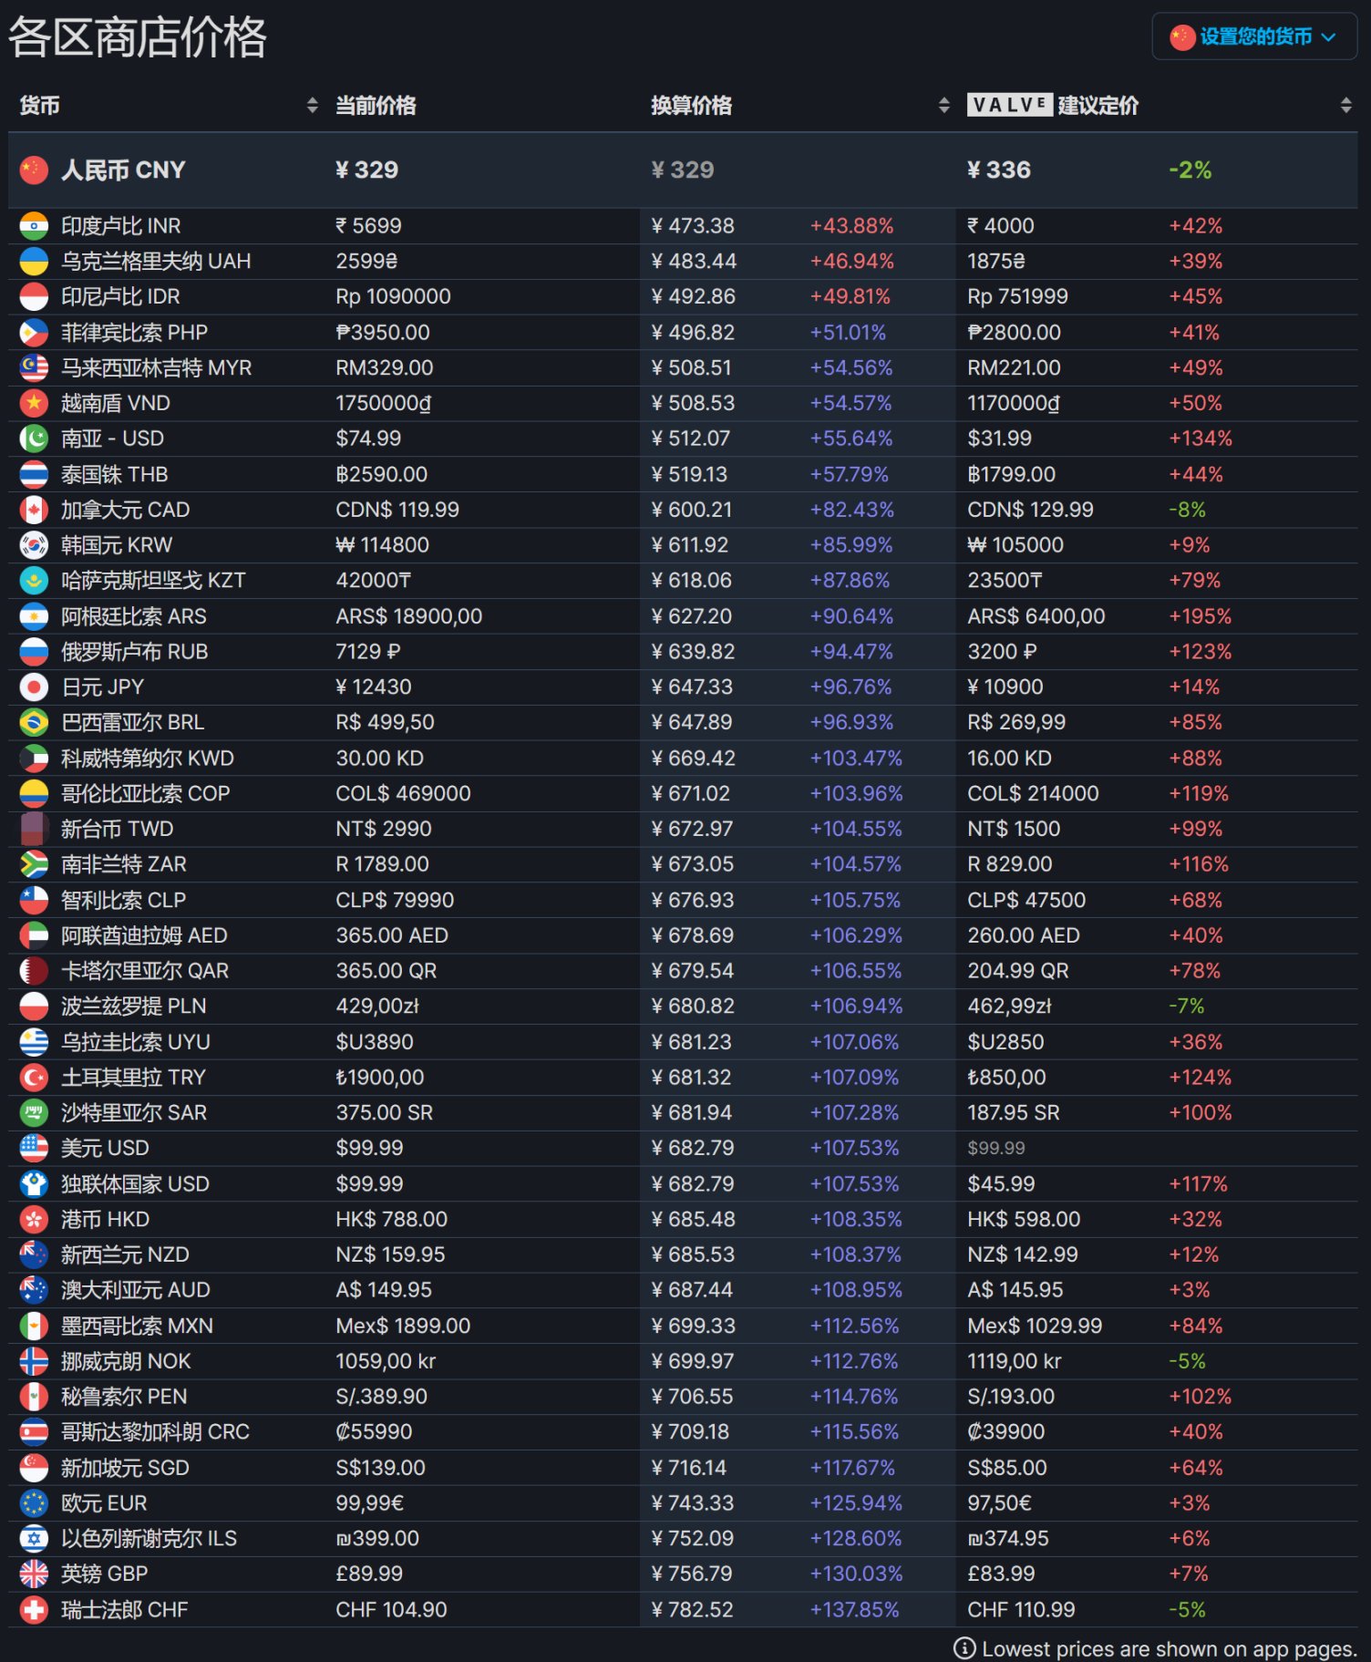Click the Canada flag icon

coord(34,510)
